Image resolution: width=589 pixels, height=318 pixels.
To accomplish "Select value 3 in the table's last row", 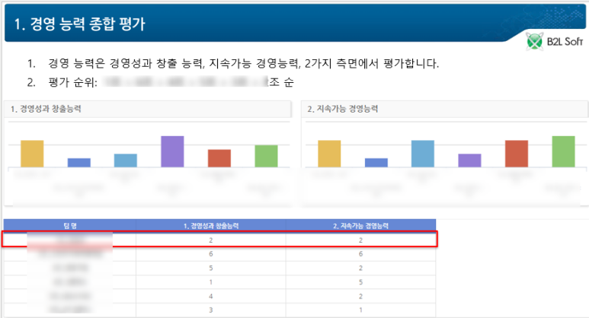I will click(210, 309).
